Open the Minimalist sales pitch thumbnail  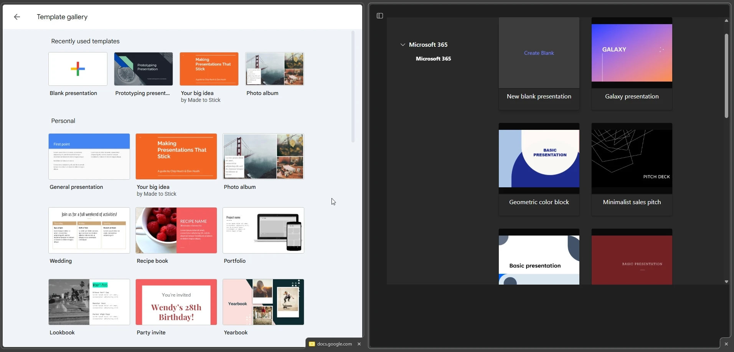(632, 159)
